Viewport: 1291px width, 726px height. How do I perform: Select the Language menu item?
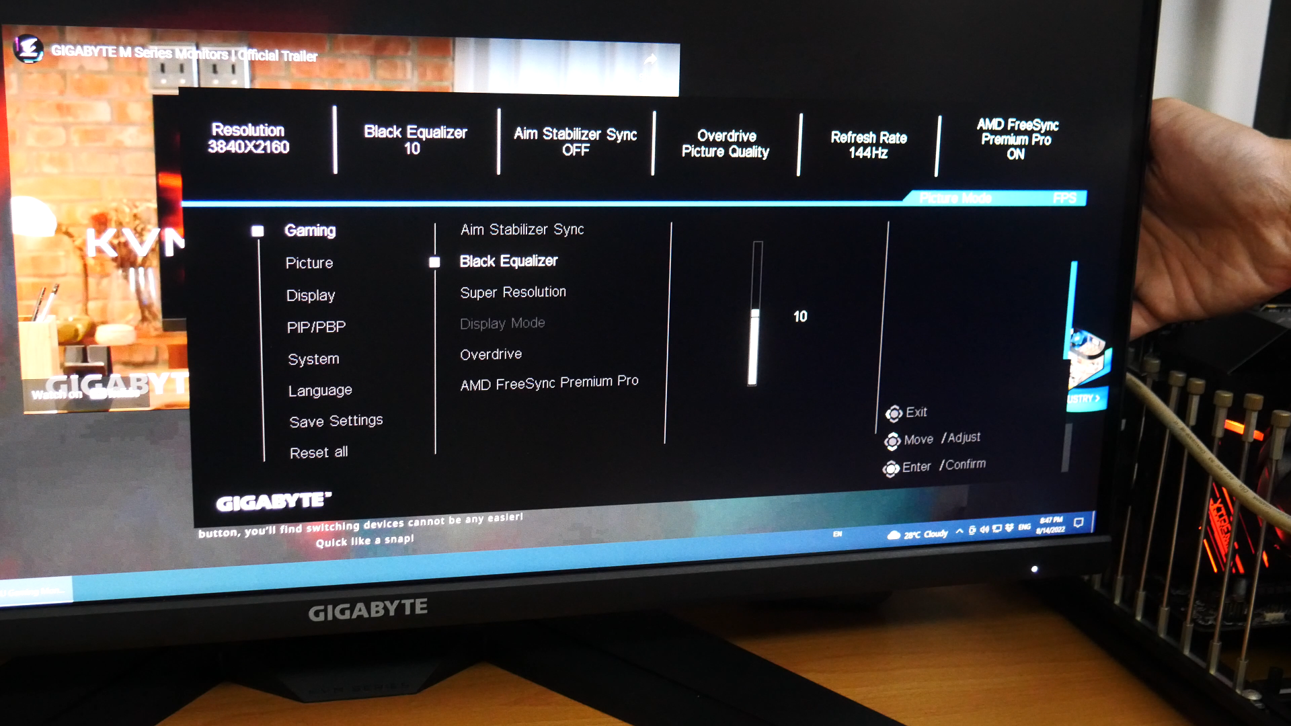319,389
